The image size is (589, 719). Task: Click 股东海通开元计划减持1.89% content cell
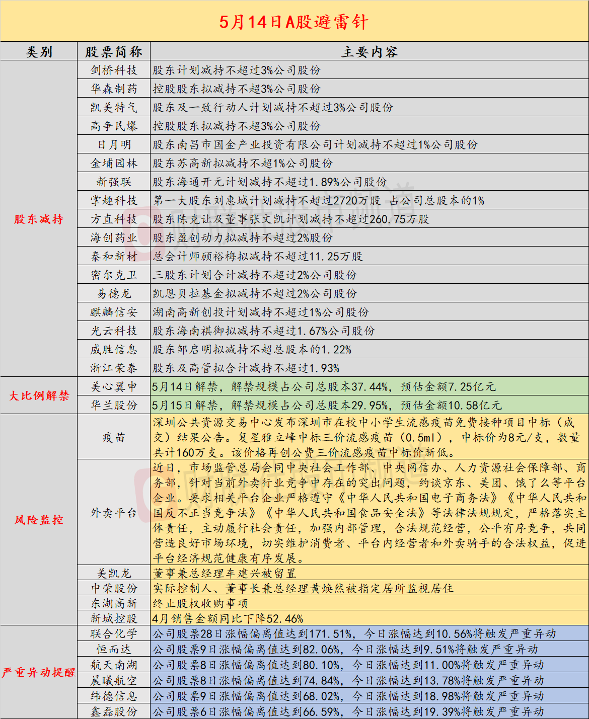click(x=370, y=182)
